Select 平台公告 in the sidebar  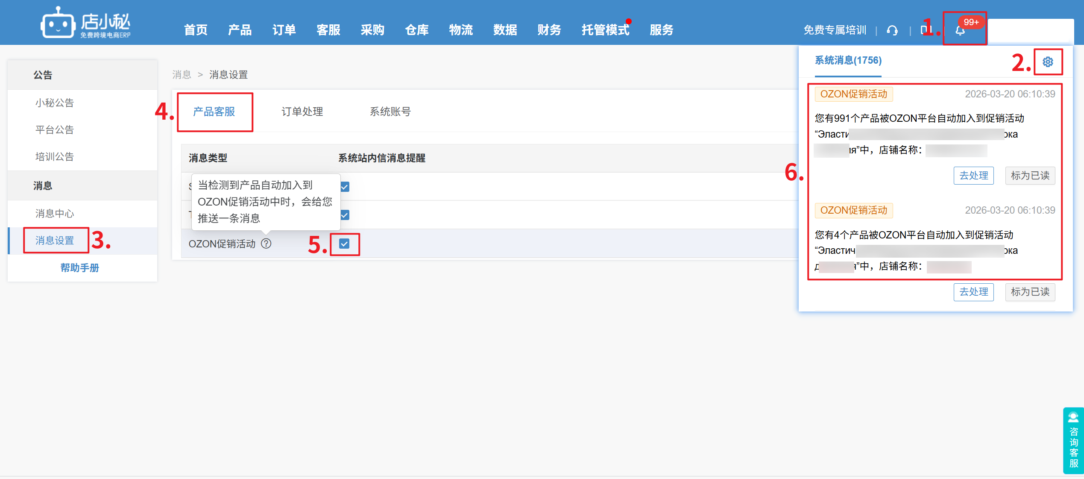point(55,129)
